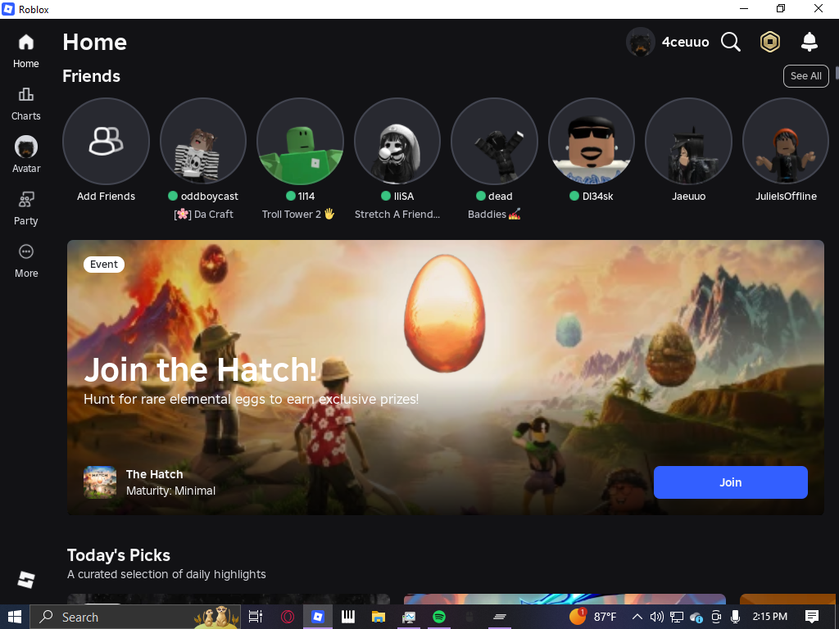Click the Roblox logo in sidebar bottom
The image size is (839, 629).
(25, 580)
